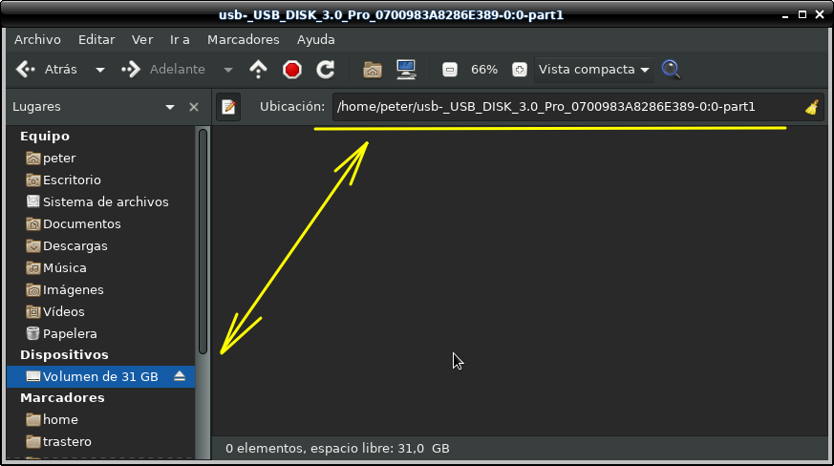Open the Archivo menu
Image resolution: width=834 pixels, height=466 pixels.
[x=37, y=40]
